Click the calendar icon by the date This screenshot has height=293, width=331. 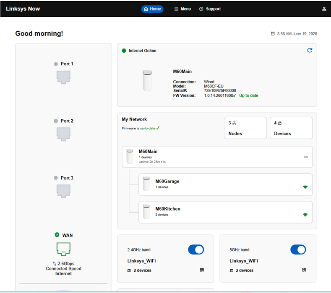pos(273,33)
